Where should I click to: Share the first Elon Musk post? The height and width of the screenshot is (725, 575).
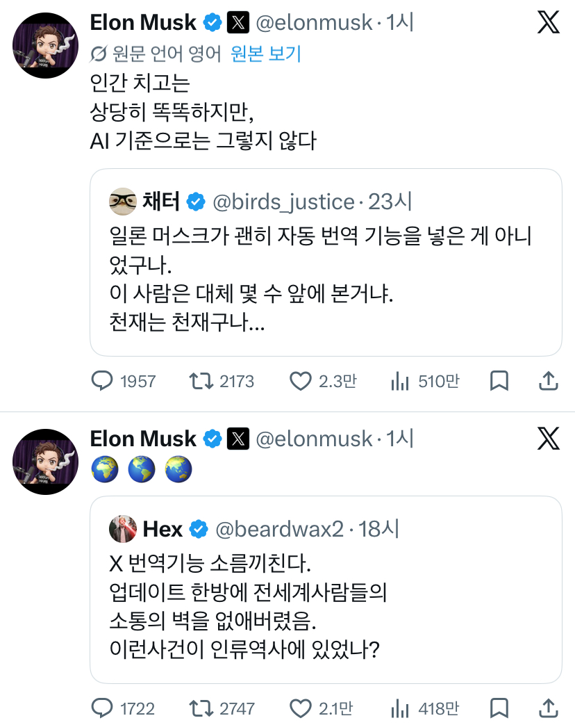548,381
